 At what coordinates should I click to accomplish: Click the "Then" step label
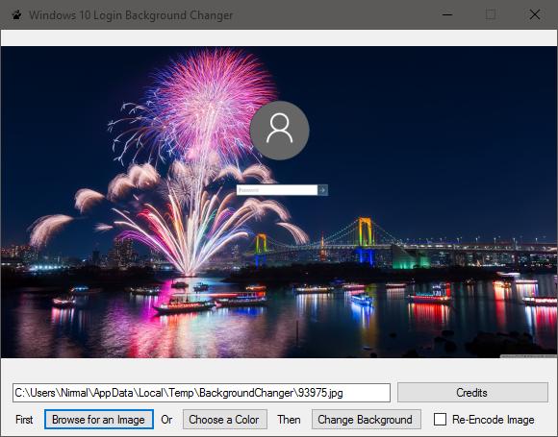pyautogui.click(x=289, y=420)
